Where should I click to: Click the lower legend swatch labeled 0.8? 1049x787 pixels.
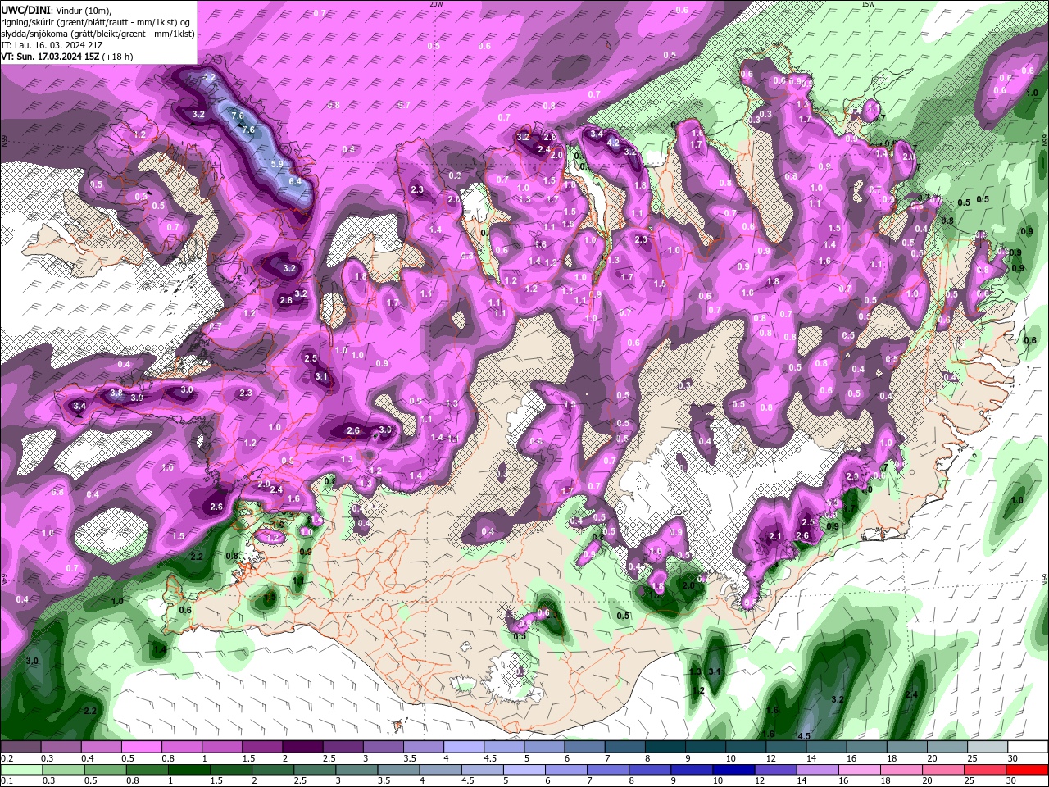(147, 770)
